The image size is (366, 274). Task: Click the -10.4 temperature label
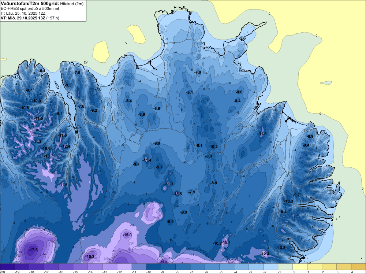coord(282,212)
